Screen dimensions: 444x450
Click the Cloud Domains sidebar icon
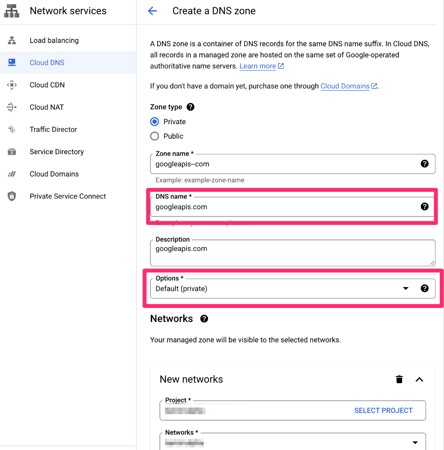point(12,174)
